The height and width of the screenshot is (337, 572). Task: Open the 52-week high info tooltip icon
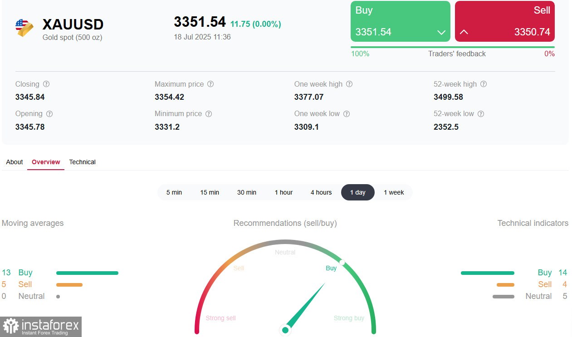click(484, 84)
